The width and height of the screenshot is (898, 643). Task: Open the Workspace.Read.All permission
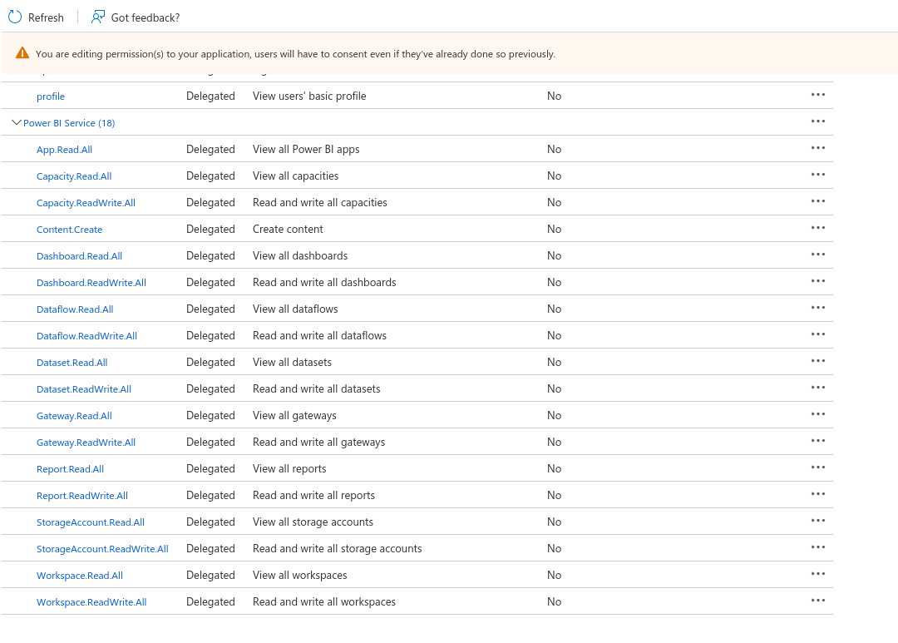80,576
